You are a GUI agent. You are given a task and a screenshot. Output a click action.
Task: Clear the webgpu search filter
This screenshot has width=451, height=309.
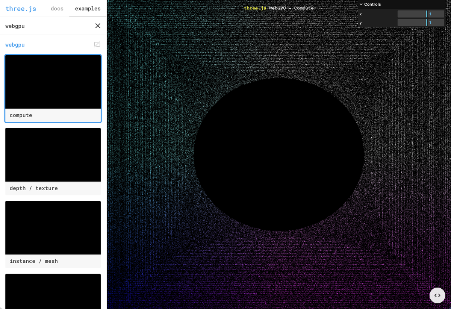point(98,26)
